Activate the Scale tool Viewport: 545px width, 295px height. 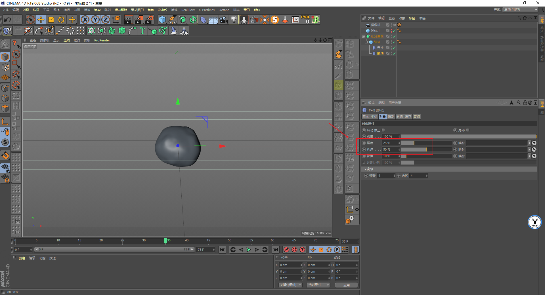[51, 20]
